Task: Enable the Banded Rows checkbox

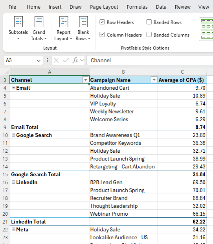Action: (x=149, y=22)
